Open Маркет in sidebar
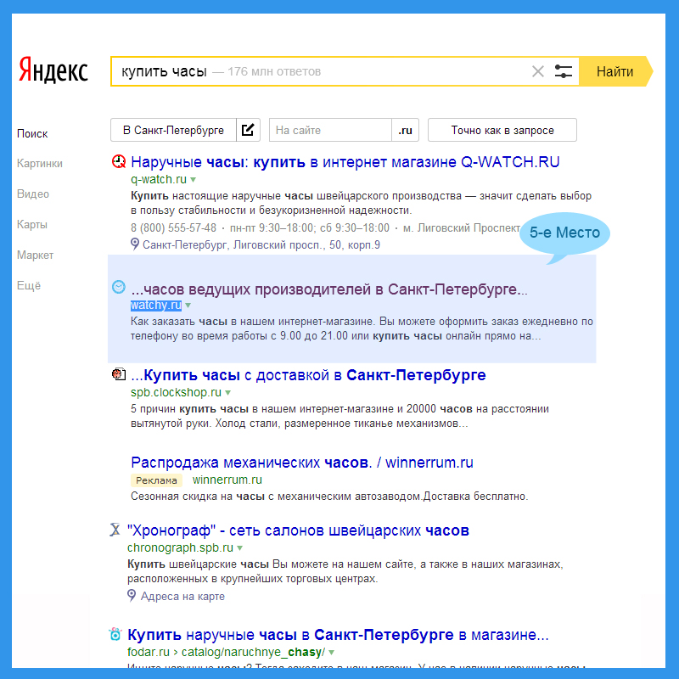679x679 pixels. coord(35,255)
